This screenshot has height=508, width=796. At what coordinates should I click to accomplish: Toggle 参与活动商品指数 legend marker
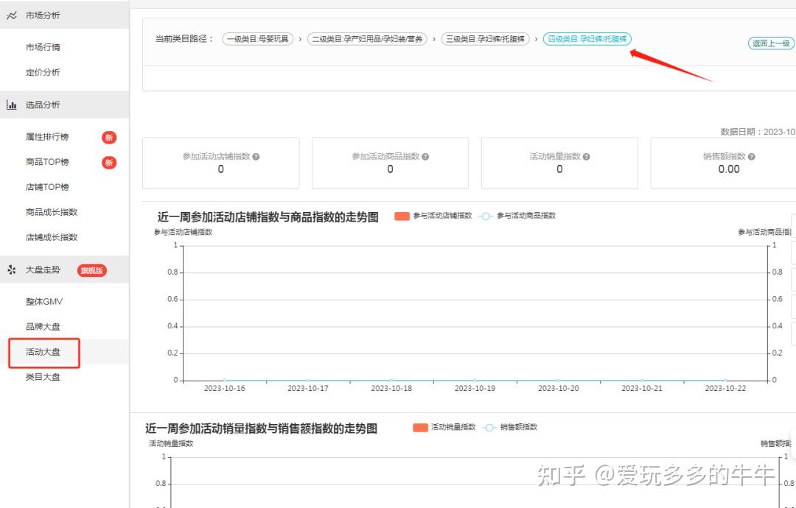pyautogui.click(x=485, y=216)
